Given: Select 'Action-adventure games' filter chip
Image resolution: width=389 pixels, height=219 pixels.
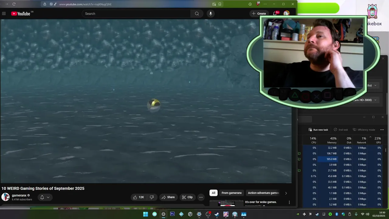Looking at the screenshot, I should coord(263,193).
